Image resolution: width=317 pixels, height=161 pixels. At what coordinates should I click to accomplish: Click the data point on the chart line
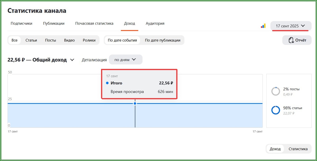coord(135,103)
